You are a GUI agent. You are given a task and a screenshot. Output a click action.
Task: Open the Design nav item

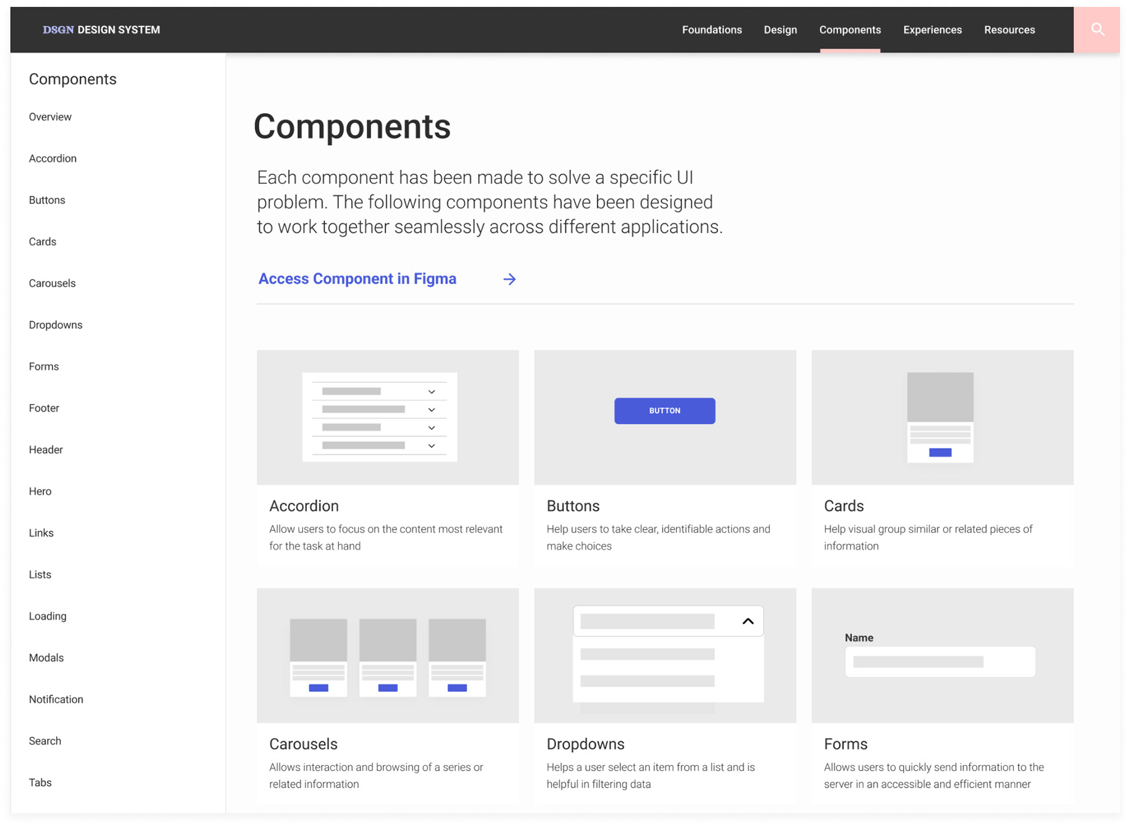(x=780, y=29)
